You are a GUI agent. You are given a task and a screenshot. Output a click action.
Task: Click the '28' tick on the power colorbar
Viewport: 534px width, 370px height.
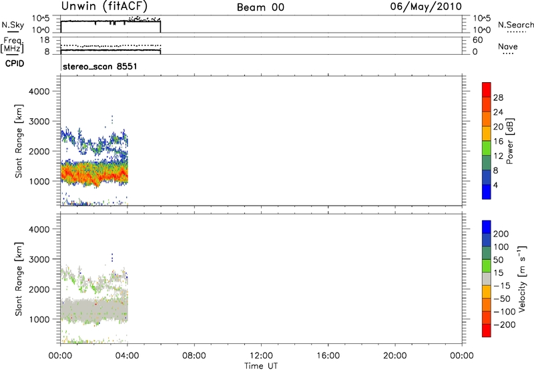(498, 98)
